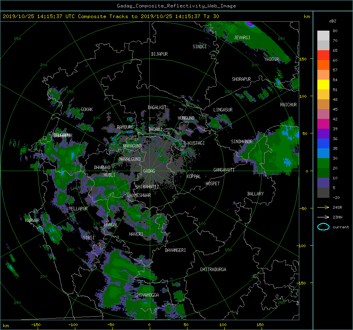Viewport: 353px width, 330px height.
Task: Click the JEVARGI city label
Action: tap(242, 38)
